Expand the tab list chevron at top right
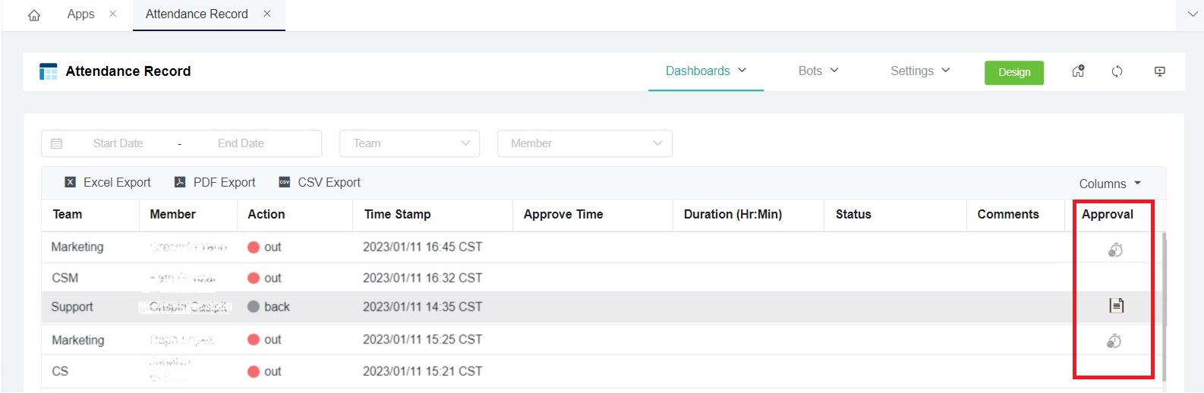Screen dimensions: 1204x393 [x=1190, y=14]
